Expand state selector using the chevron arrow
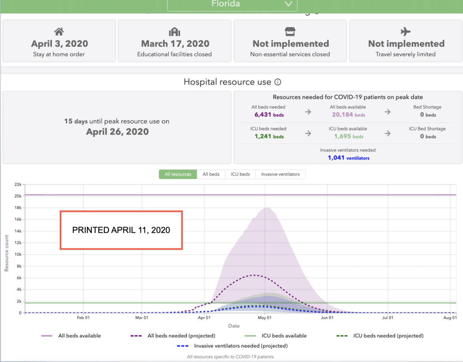This screenshot has width=463, height=362. coord(288,4)
